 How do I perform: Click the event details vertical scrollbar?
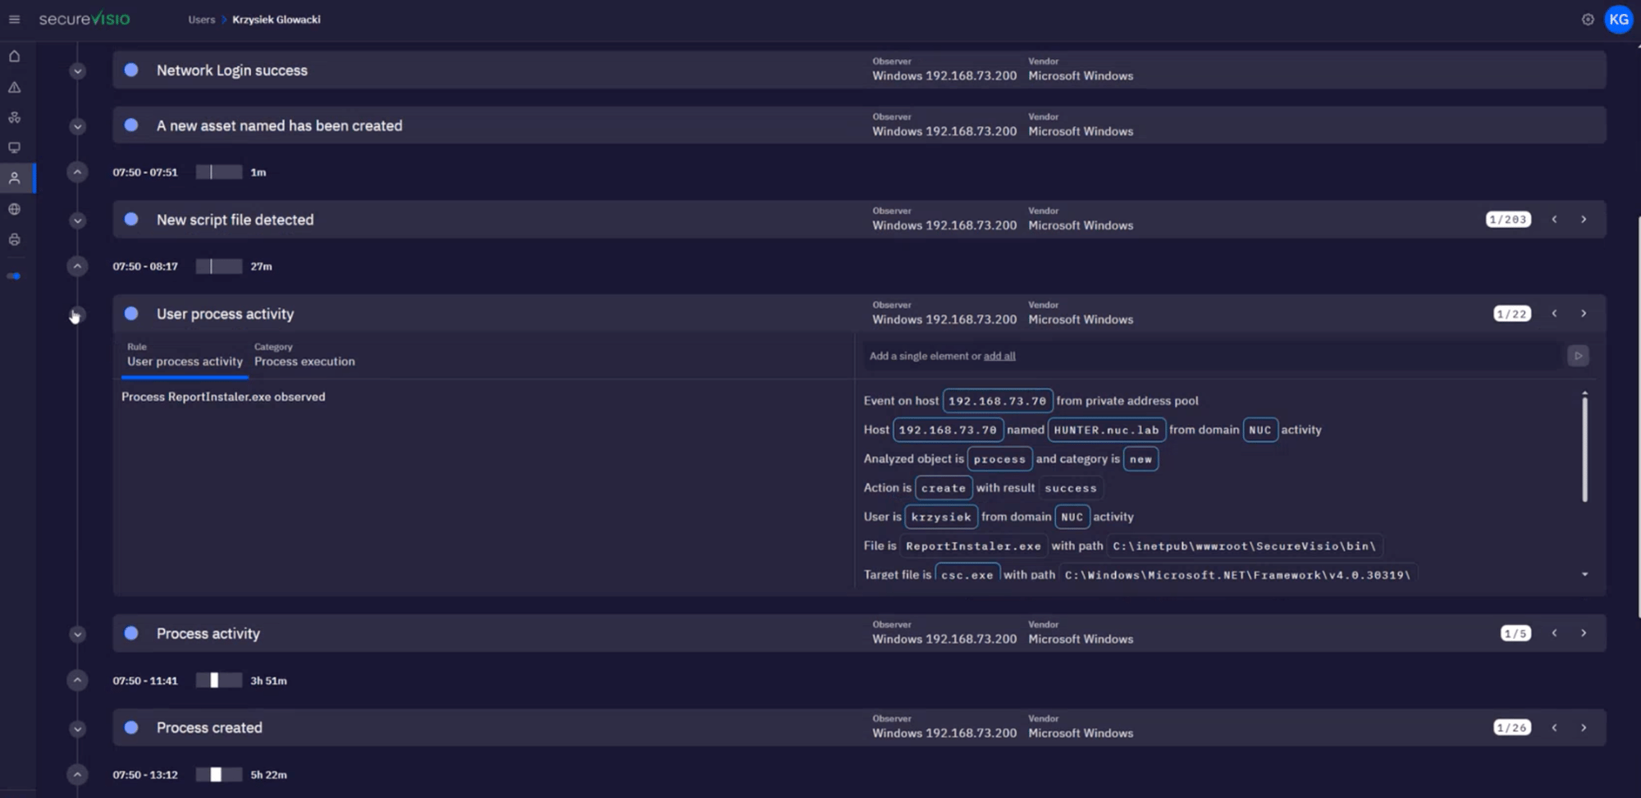pos(1584,448)
